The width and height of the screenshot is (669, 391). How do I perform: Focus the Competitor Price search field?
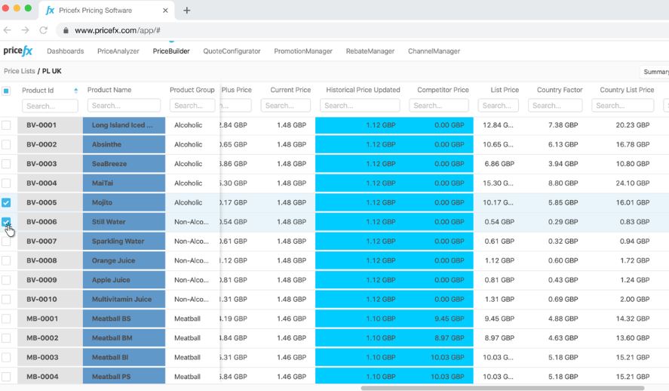pos(439,106)
